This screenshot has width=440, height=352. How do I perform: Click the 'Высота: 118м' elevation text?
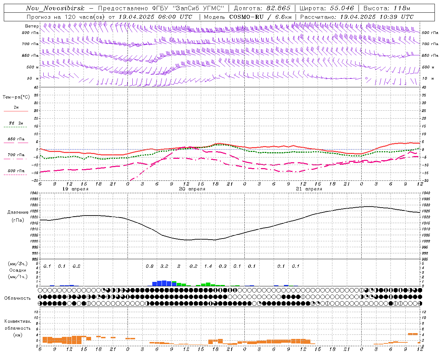pos(387,8)
